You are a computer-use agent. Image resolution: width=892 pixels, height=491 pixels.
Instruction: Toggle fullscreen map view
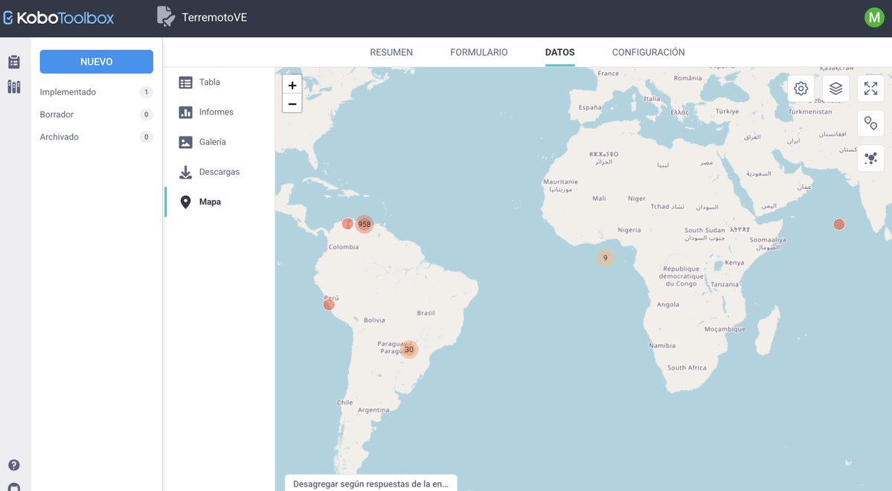(x=870, y=89)
